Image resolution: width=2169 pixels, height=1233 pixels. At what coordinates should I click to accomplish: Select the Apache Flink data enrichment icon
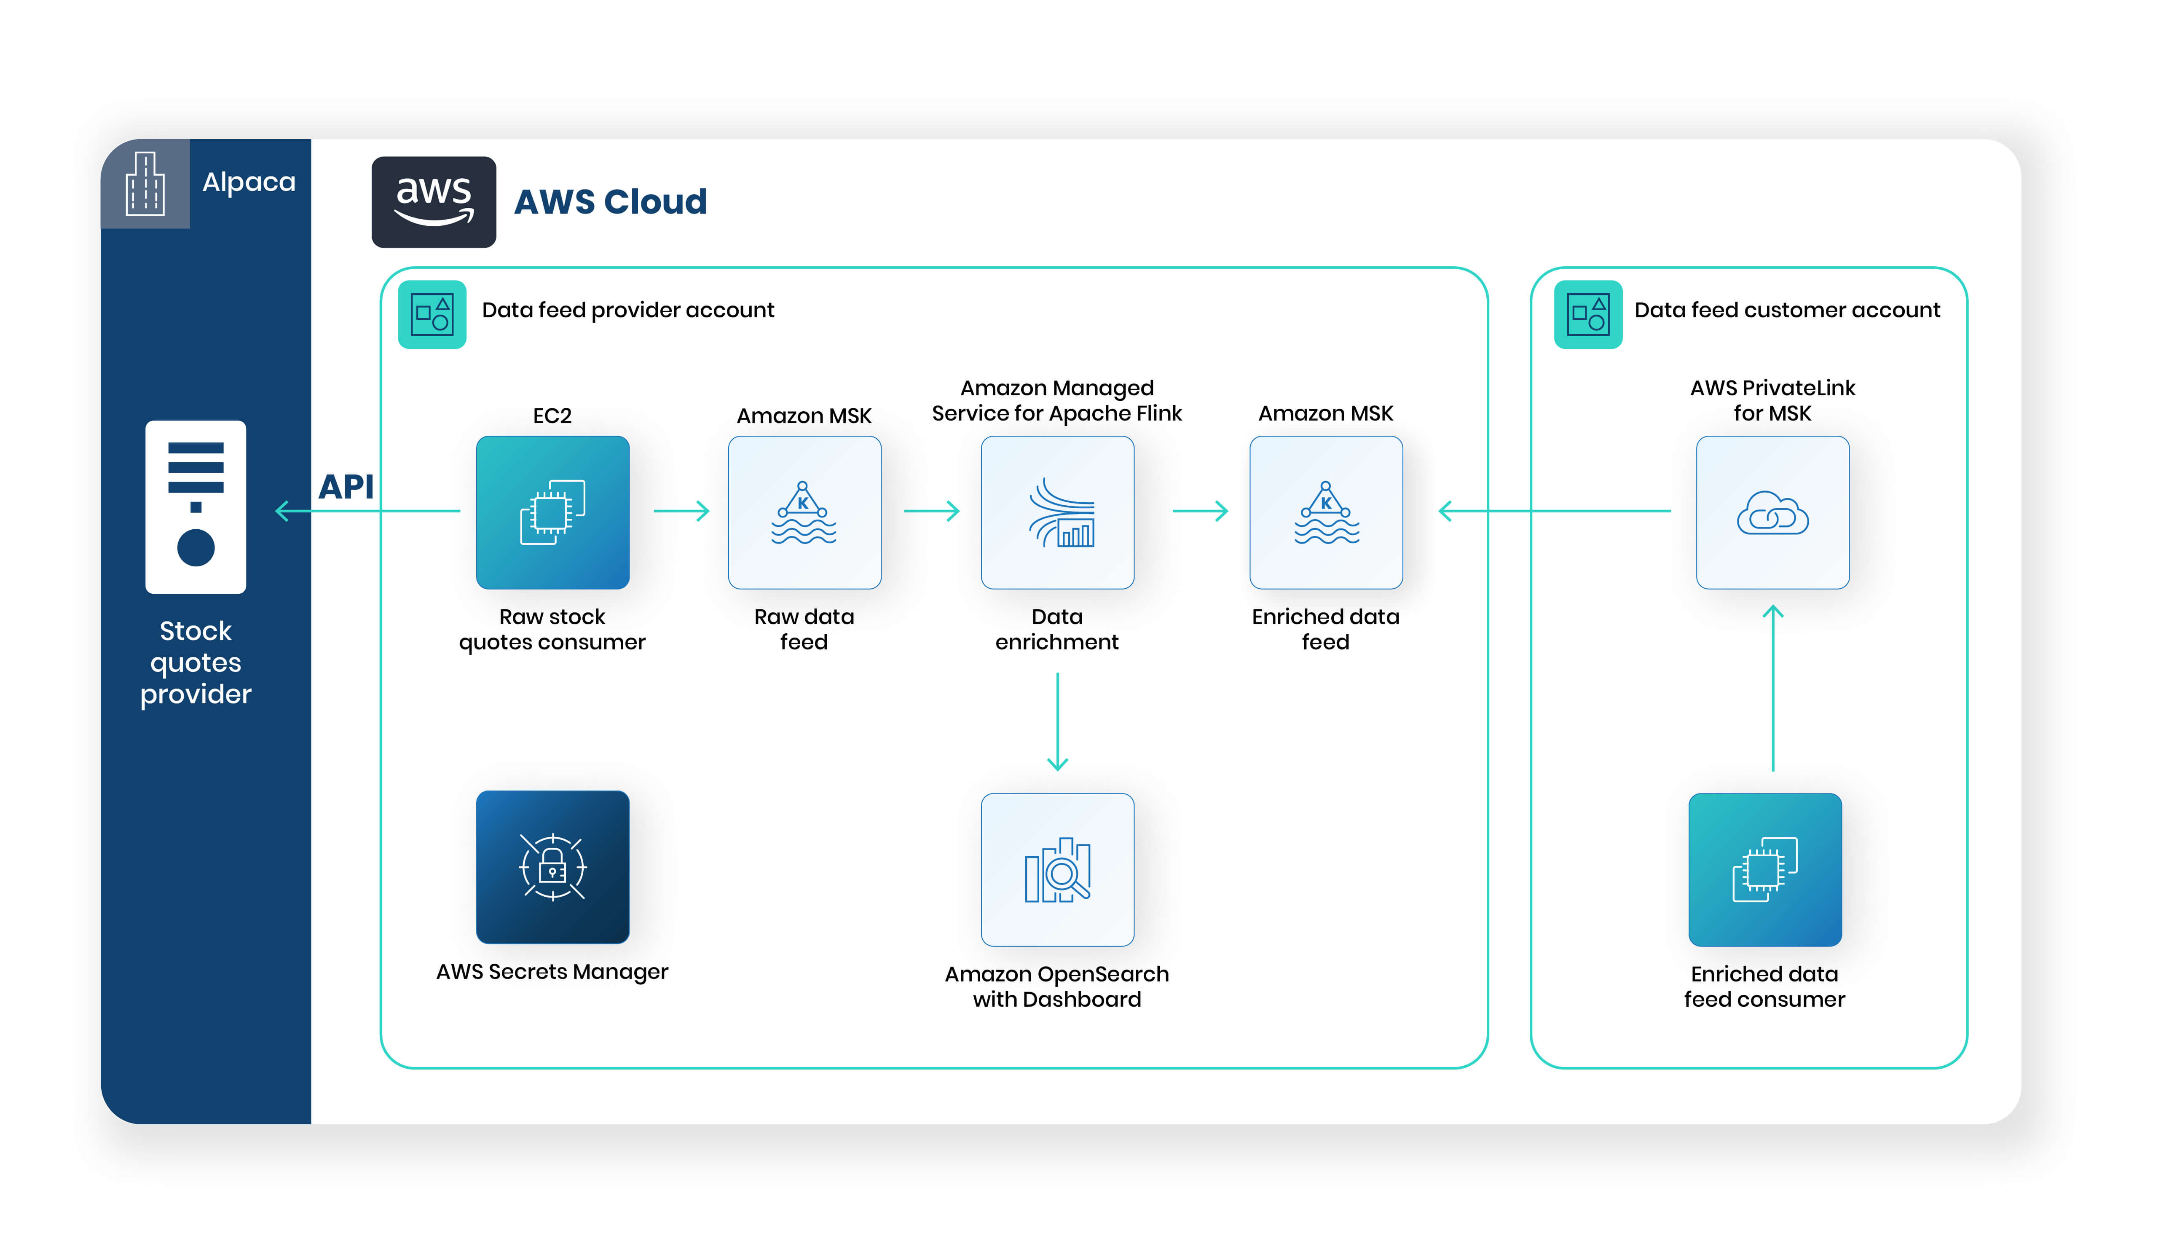point(1057,512)
